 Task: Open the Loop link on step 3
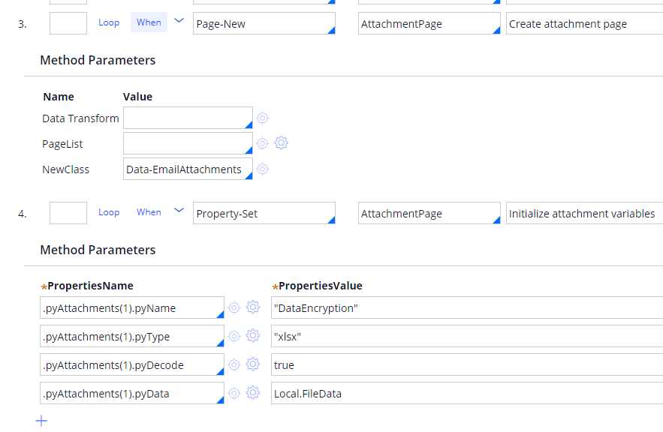[x=109, y=22]
